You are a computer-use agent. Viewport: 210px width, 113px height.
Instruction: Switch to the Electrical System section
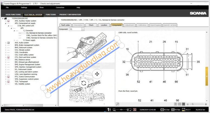33,15
